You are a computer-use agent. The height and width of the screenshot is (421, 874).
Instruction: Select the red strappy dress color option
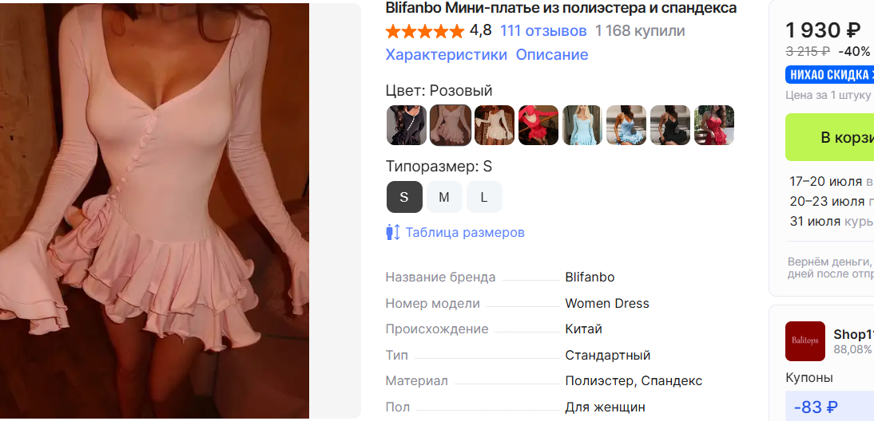pyautogui.click(x=714, y=125)
